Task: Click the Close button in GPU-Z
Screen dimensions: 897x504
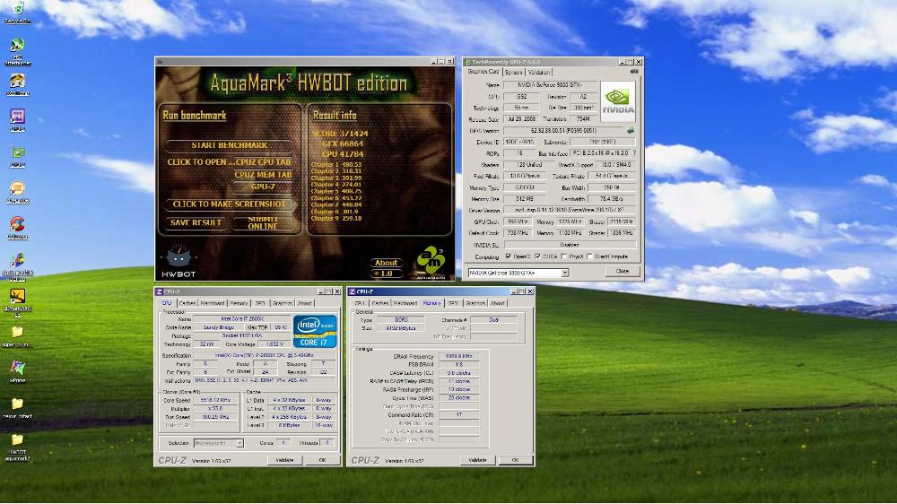Action: point(623,271)
